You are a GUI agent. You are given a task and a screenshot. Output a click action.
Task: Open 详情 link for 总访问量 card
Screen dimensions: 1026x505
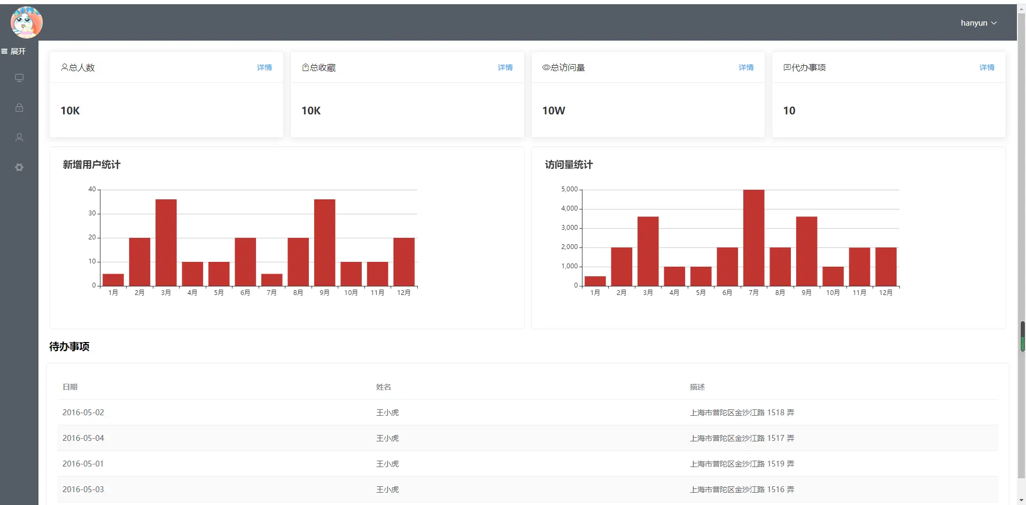tap(747, 67)
